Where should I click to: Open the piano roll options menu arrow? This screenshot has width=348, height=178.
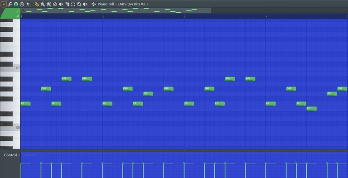pos(4,4)
